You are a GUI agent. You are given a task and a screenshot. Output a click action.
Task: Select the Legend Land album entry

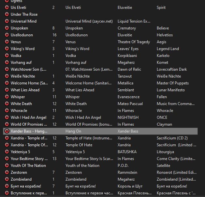tap(168, 49)
